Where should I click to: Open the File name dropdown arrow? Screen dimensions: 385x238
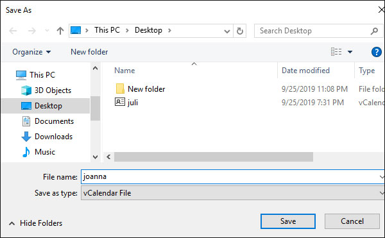[381, 177]
